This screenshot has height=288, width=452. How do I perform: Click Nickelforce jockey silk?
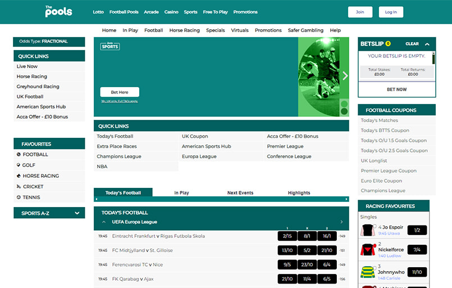368,250
